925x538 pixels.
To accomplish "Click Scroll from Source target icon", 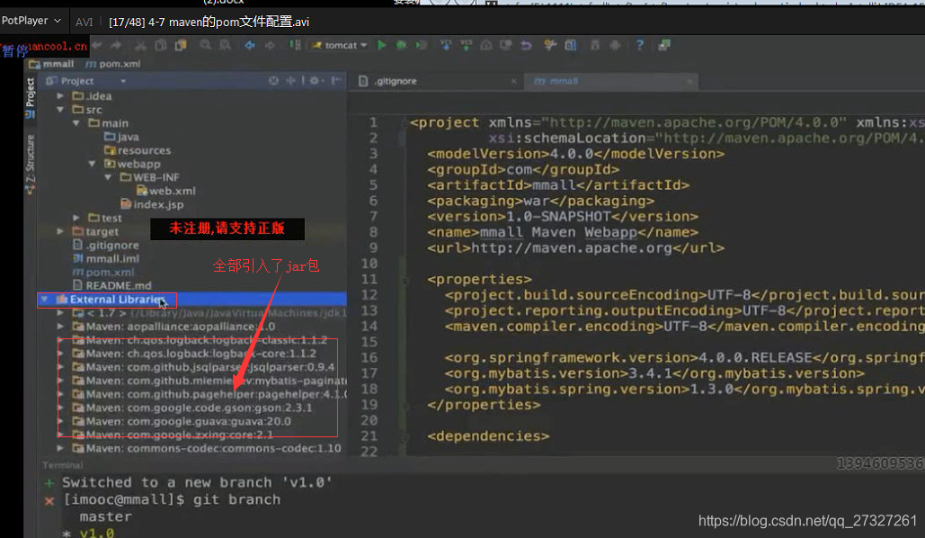I will point(273,80).
